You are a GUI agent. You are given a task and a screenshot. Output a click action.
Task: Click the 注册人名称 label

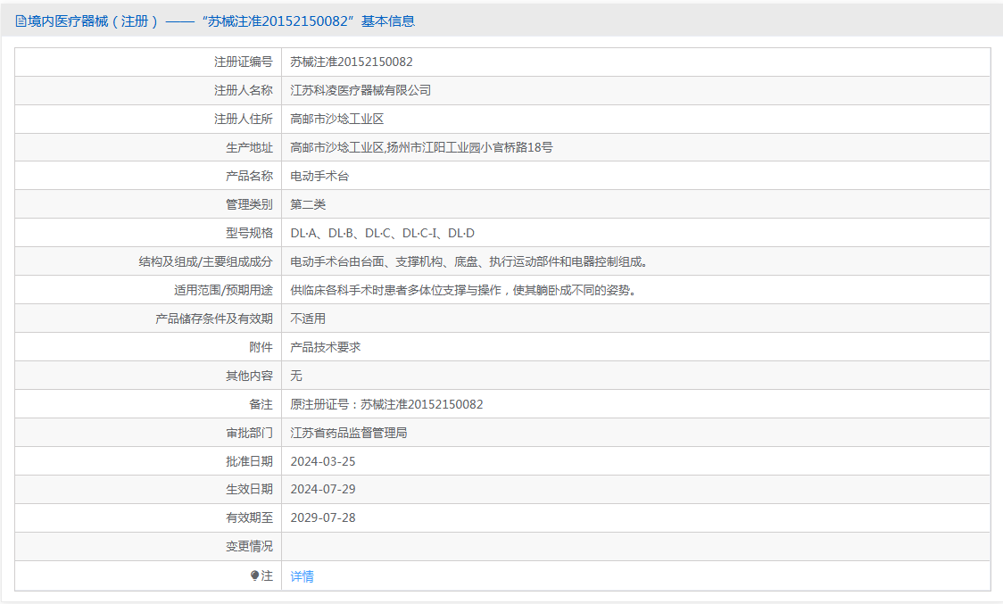(243, 90)
